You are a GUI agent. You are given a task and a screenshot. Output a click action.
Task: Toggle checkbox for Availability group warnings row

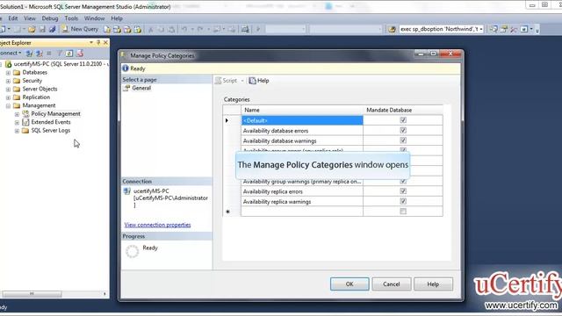tap(403, 182)
